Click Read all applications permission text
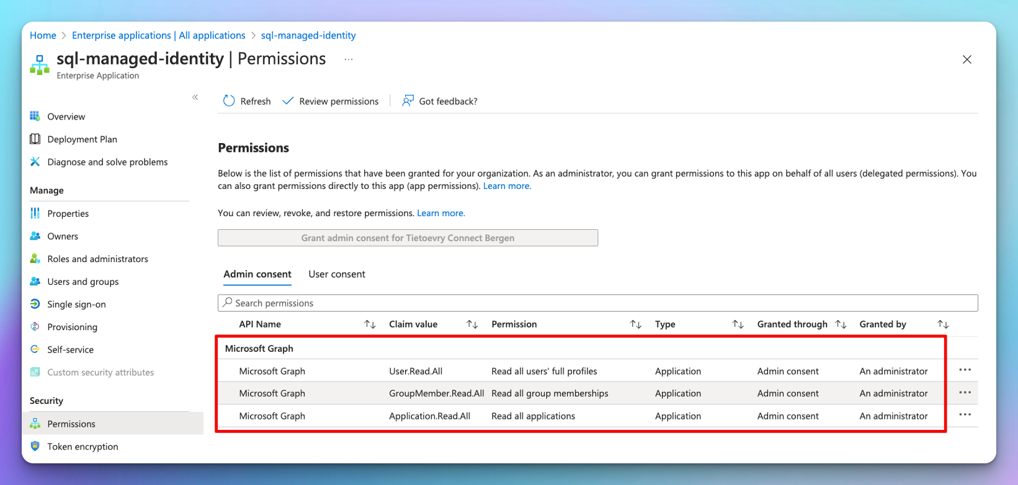The height and width of the screenshot is (485, 1018). tap(534, 416)
